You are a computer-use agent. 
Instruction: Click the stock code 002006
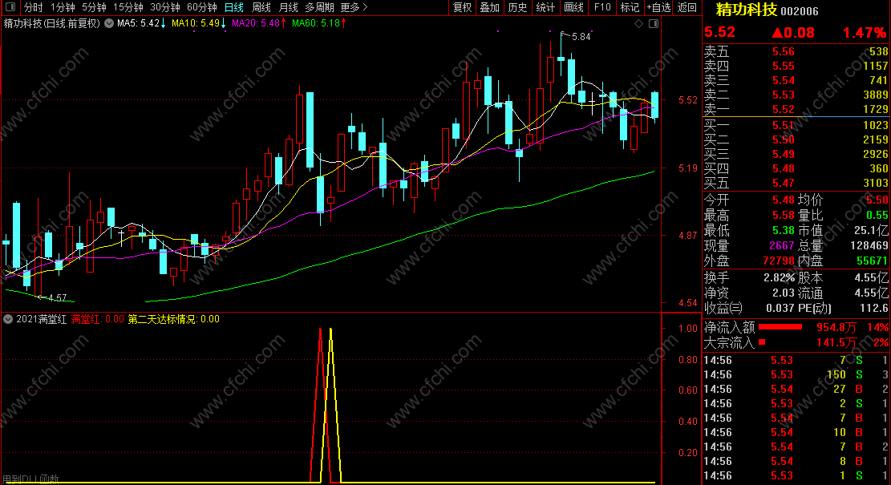click(x=800, y=11)
